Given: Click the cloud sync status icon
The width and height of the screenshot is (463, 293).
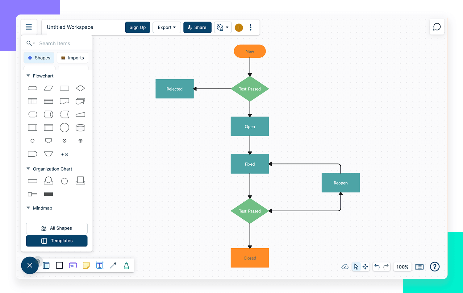Looking at the screenshot, I should tap(345, 267).
